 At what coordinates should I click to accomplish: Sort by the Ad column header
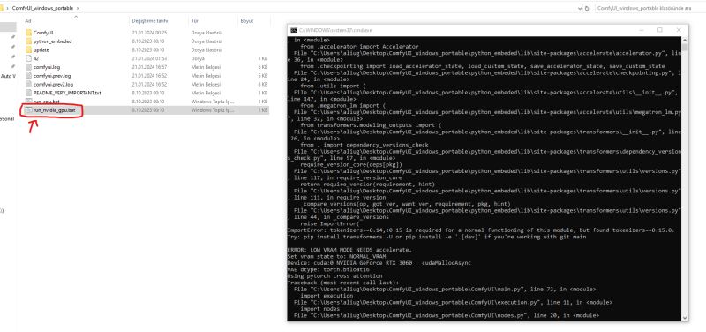click(28, 21)
